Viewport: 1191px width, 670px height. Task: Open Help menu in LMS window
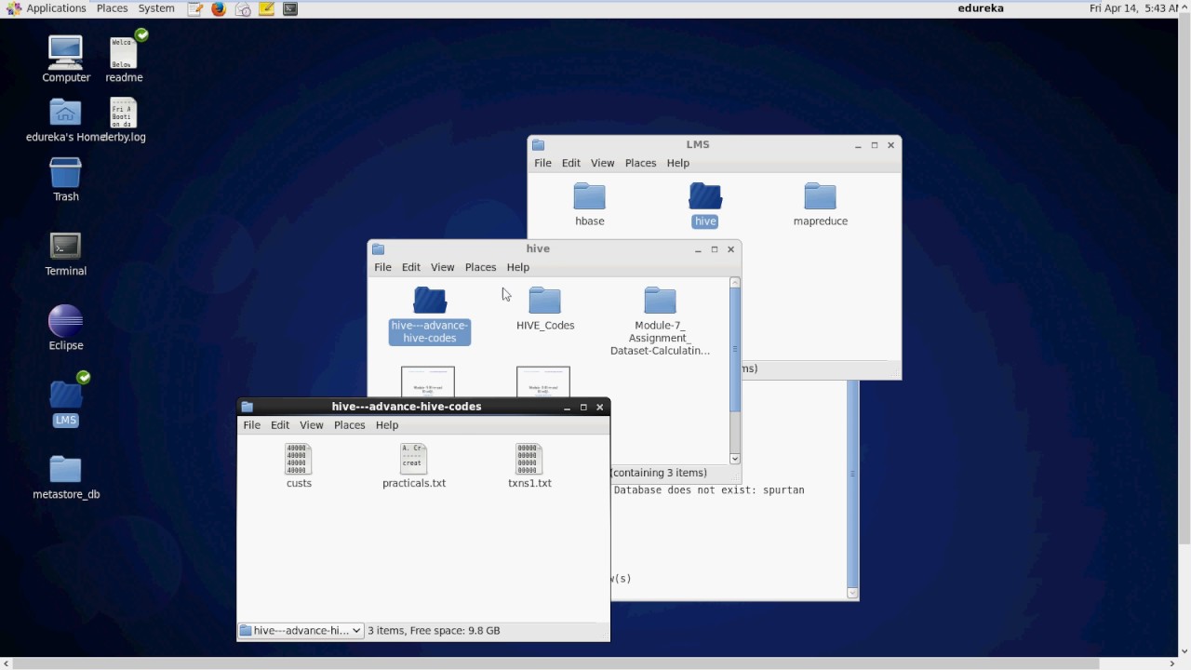678,163
